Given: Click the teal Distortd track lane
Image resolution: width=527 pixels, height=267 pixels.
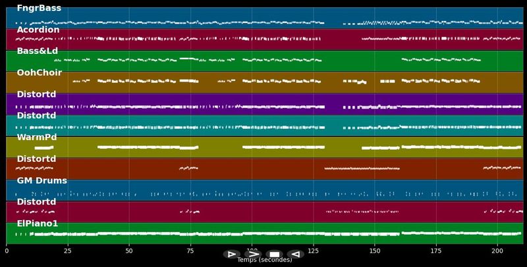Looking at the screenshot, I should point(265,126).
